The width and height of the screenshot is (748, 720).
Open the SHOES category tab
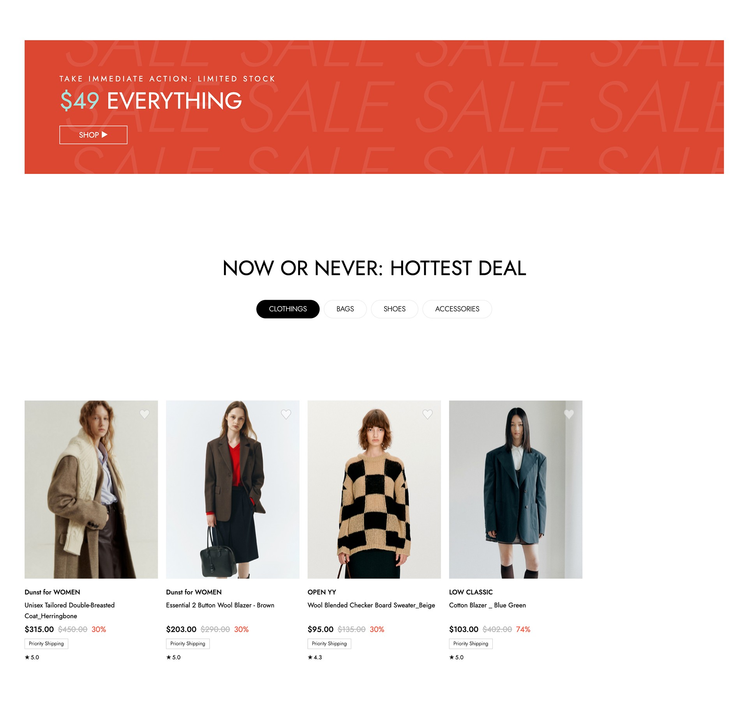395,309
